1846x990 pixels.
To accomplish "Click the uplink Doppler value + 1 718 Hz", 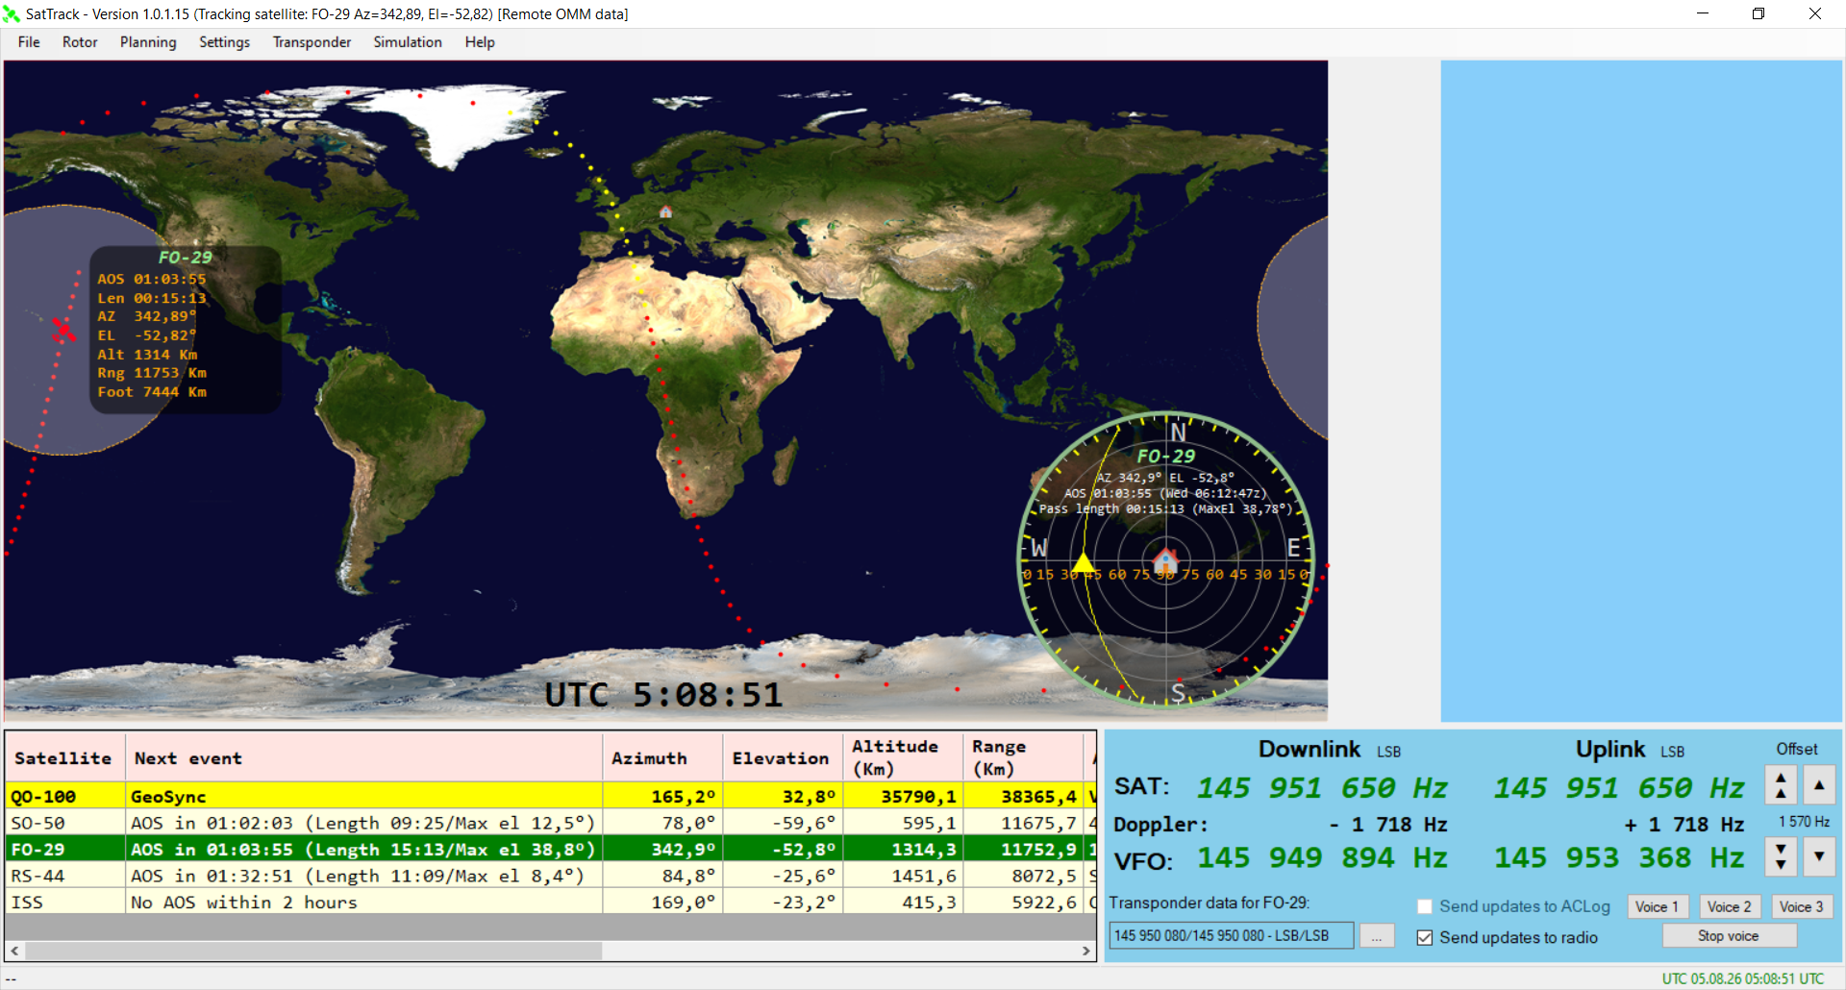I will tap(1684, 825).
